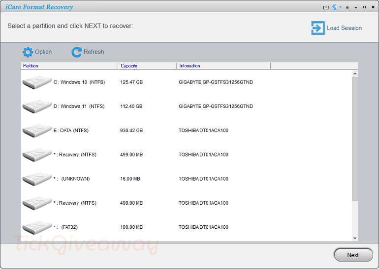Viewport: 379px width, 269px height.
Task: Sort by the Capacity column header
Action: coord(147,66)
